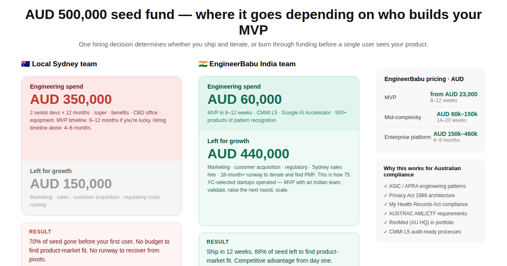The image size is (507, 266).
Task: Click the grey 'Marketing · sales · customer acquisition' text
Action: [x=96, y=201]
